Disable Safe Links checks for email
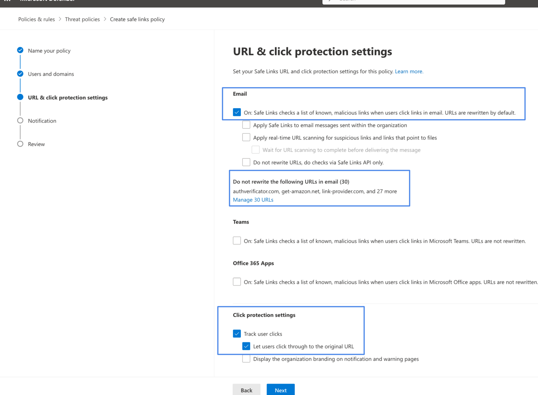This screenshot has width=538, height=395. tap(237, 112)
